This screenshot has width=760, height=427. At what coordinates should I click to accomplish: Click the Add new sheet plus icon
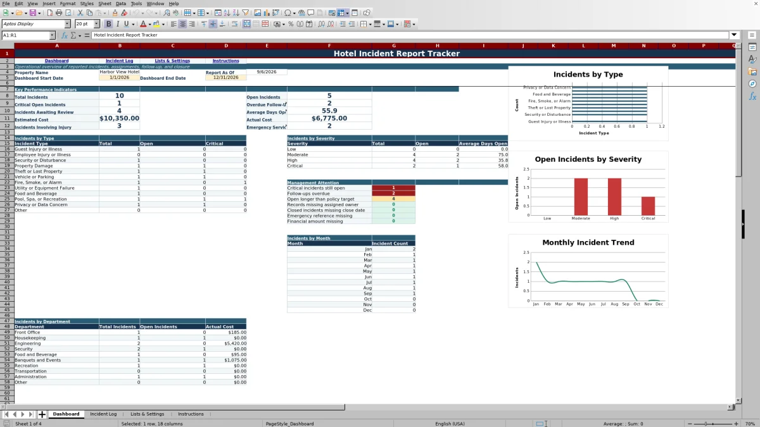pyautogui.click(x=42, y=414)
